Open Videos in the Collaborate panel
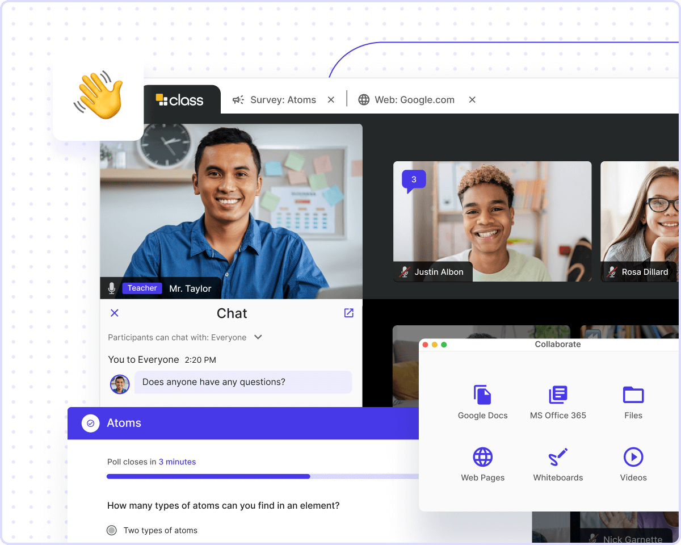The height and width of the screenshot is (545, 681). tap(633, 458)
